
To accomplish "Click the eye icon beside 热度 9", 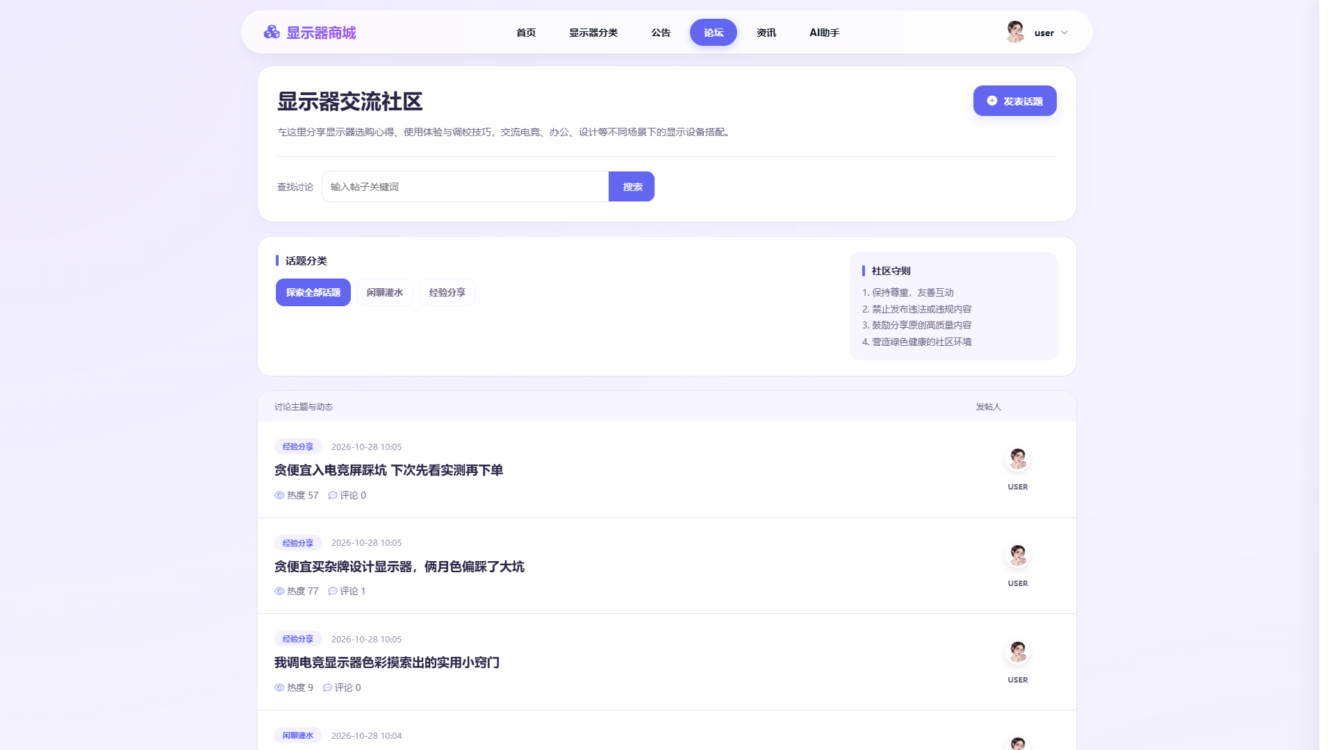I will point(279,687).
